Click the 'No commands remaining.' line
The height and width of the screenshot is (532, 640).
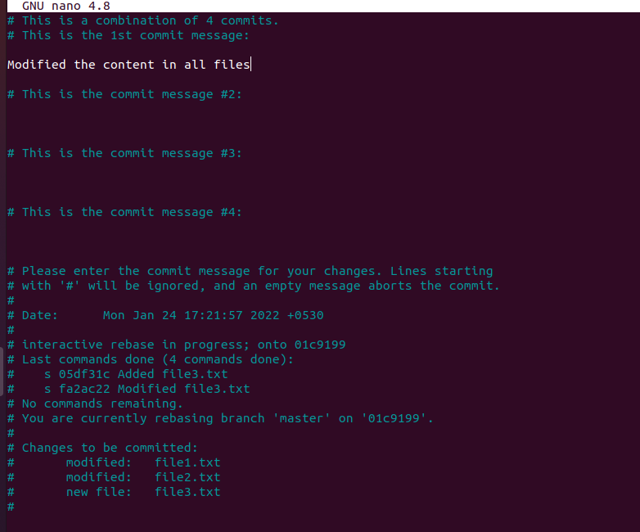pos(95,404)
